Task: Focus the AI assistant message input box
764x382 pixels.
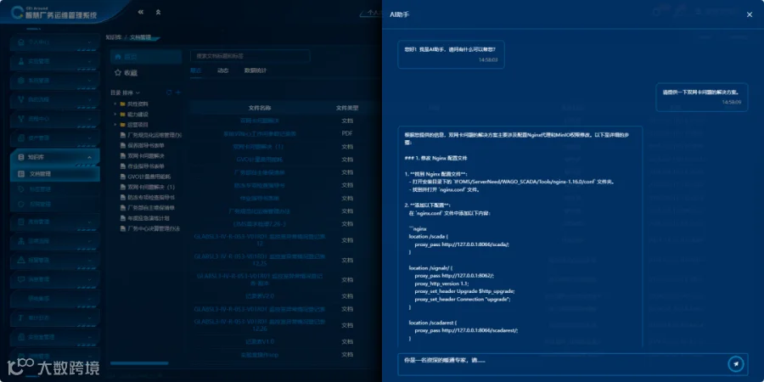Action: pos(562,364)
